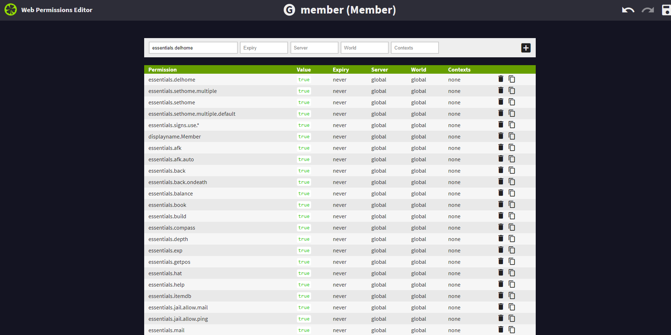This screenshot has height=335, width=671.
Task: Copy the essentials.afk permission
Action: tap(512, 147)
